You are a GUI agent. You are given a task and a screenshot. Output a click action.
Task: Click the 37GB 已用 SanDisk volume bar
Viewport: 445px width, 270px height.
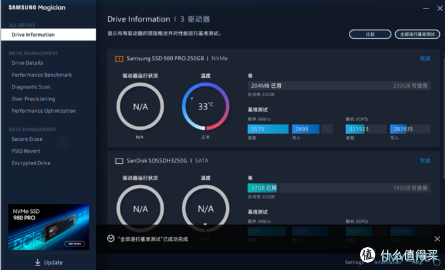339,188
